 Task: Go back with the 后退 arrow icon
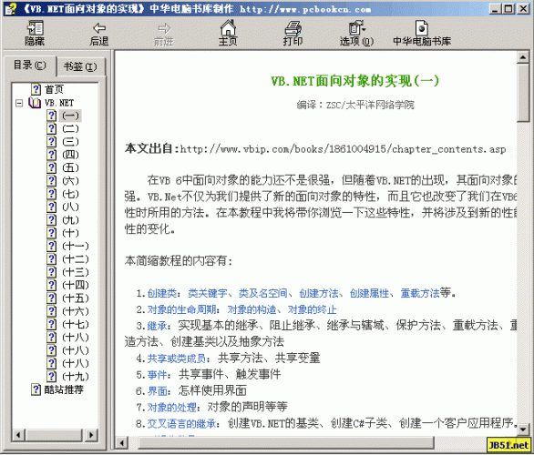coord(99,28)
